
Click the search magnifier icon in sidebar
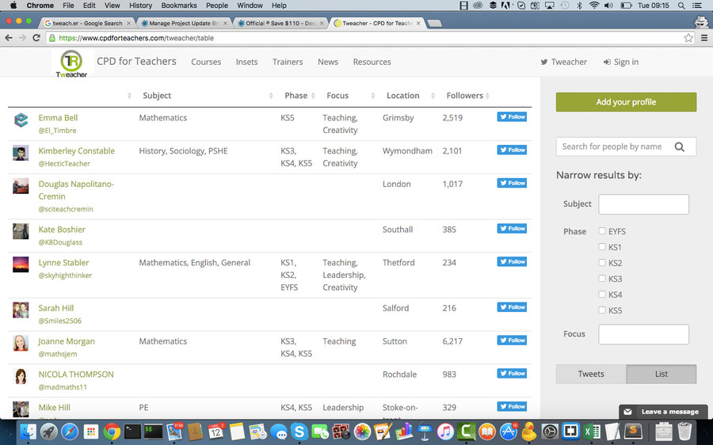[680, 146]
